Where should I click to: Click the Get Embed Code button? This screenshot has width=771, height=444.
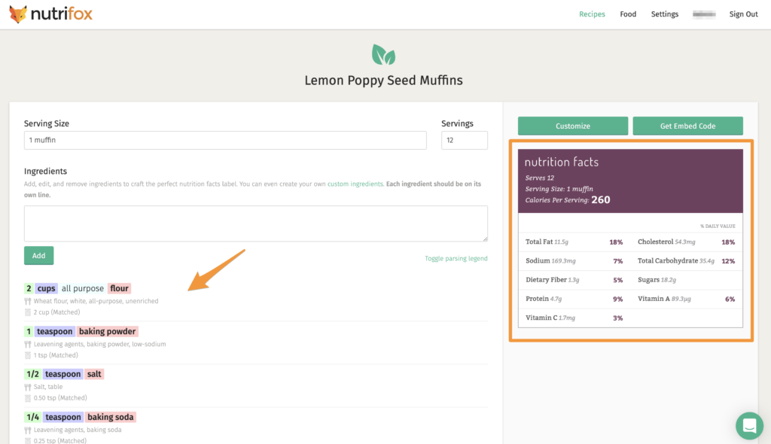pyautogui.click(x=687, y=126)
